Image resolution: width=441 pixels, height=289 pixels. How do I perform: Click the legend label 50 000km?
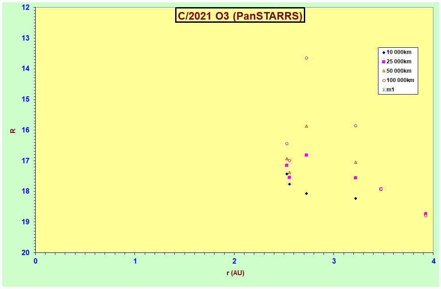point(399,71)
